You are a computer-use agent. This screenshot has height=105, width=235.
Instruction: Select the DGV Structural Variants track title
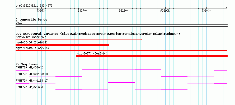(x=98, y=34)
